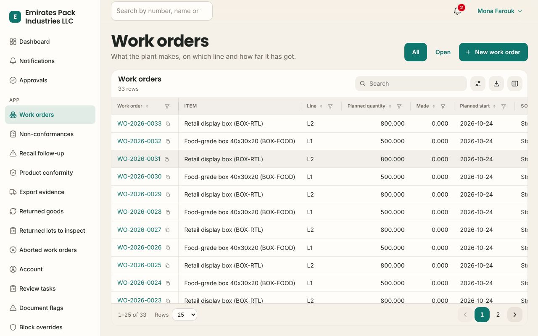Click the table filter settings icon
Image resolution: width=538 pixels, height=336 pixels.
[x=478, y=84]
